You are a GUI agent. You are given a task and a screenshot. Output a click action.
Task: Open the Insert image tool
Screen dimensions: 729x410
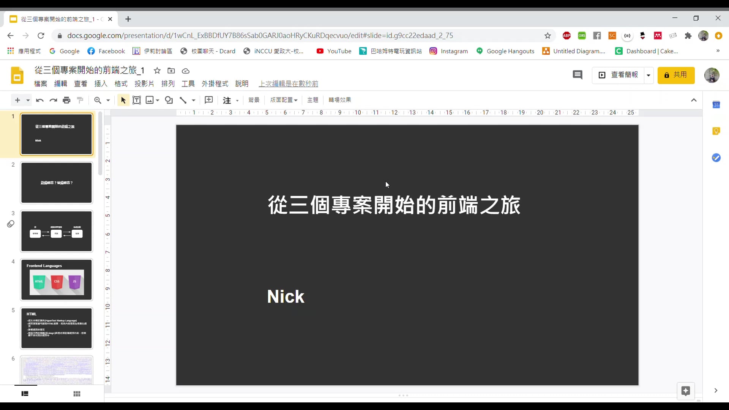coord(150,100)
